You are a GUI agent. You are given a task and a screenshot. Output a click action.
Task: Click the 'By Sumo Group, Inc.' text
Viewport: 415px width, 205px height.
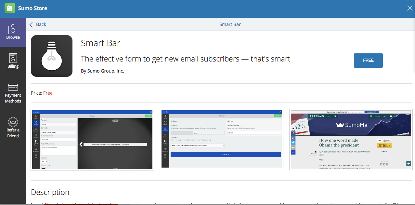102,71
